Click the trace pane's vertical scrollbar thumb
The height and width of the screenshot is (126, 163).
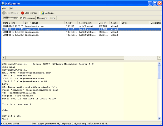pyautogui.click(x=159, y=72)
